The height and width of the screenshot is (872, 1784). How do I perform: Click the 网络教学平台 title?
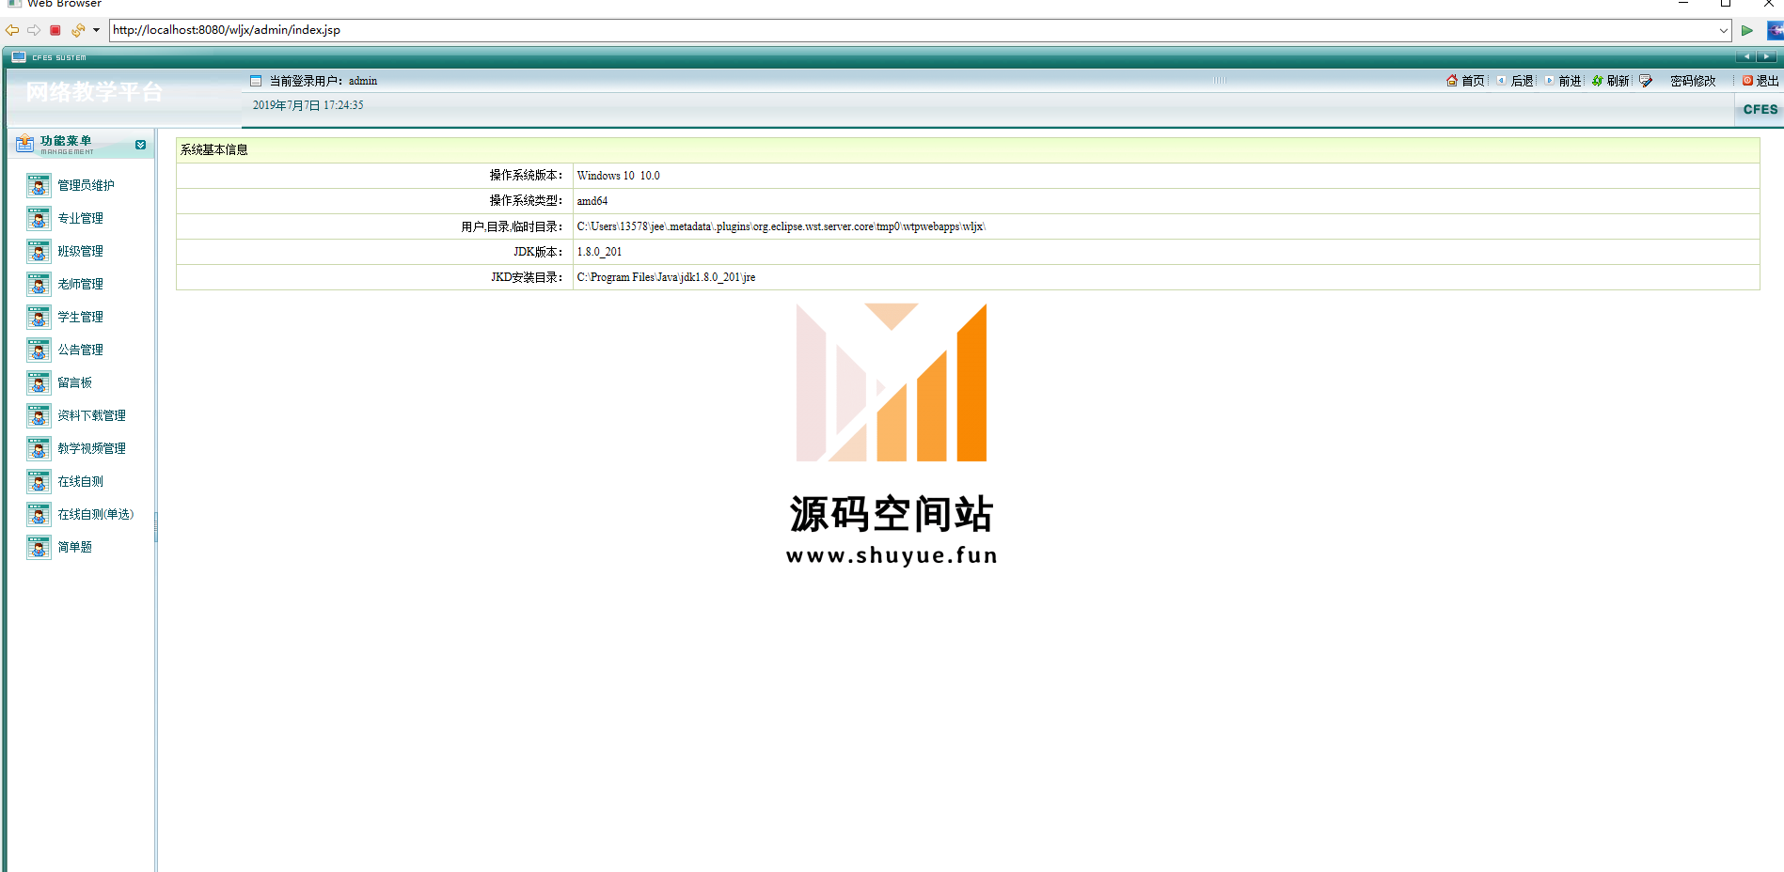pos(94,92)
